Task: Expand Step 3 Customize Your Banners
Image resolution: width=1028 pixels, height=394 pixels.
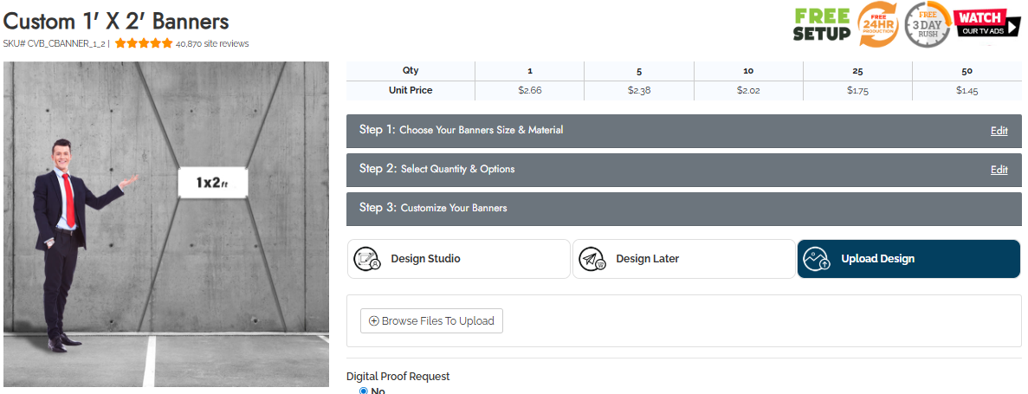Action: point(684,210)
